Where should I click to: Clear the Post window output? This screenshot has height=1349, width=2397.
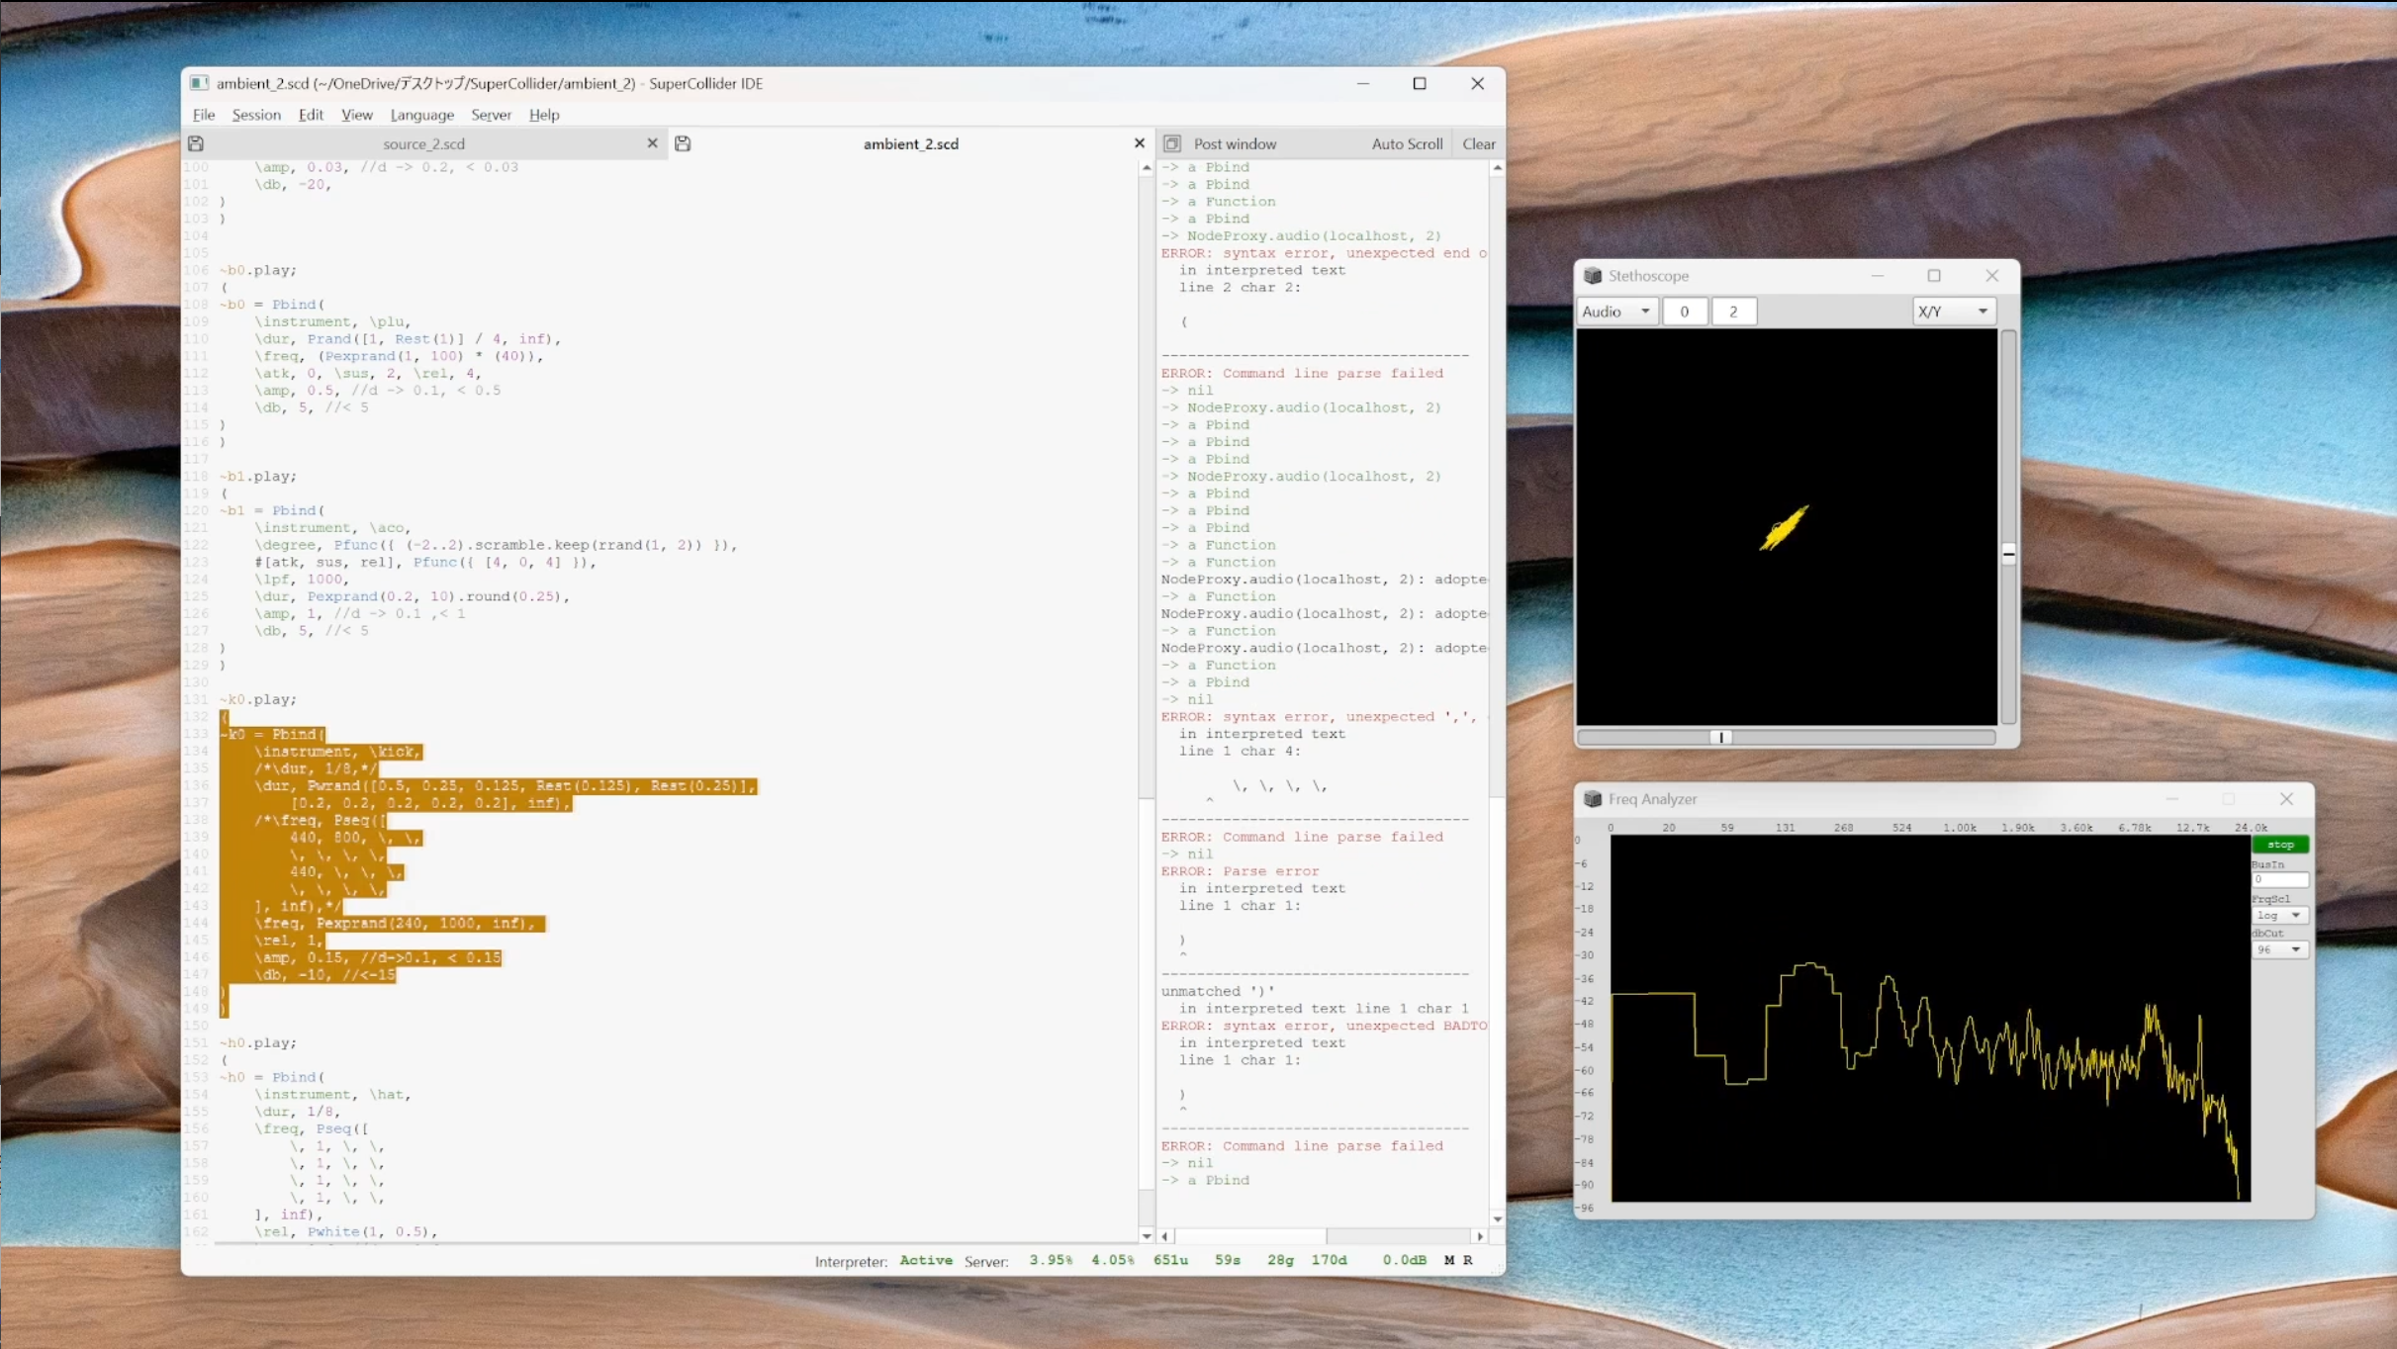click(x=1478, y=143)
